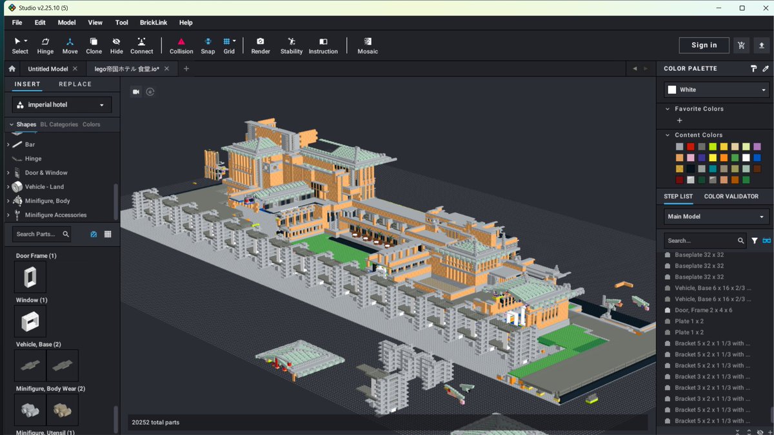This screenshot has height=435, width=774.
Task: Activate the eyedropper color picker
Action: point(766,68)
